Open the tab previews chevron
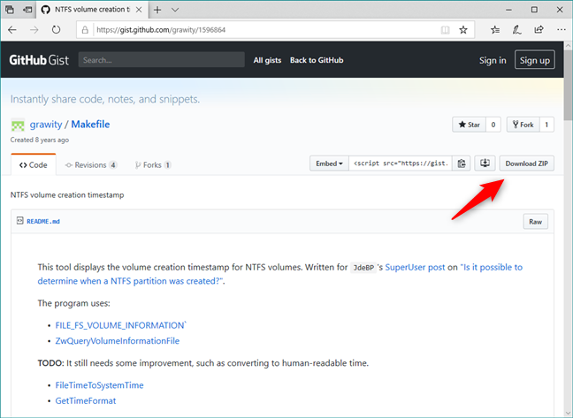 [175, 10]
